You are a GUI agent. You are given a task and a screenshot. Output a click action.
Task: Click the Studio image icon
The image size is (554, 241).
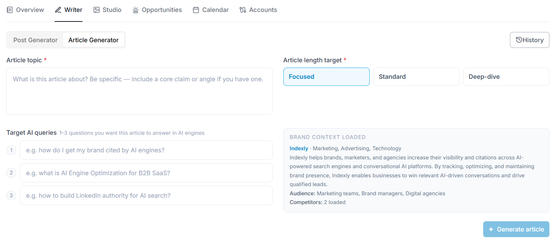click(x=97, y=10)
